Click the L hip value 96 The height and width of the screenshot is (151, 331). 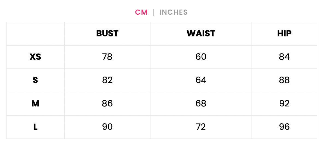point(284,127)
